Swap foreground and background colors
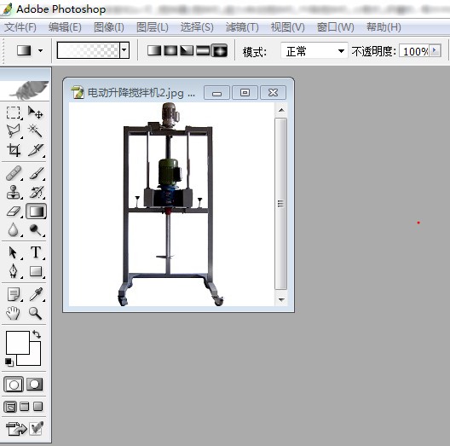The image size is (450, 446). click(37, 334)
